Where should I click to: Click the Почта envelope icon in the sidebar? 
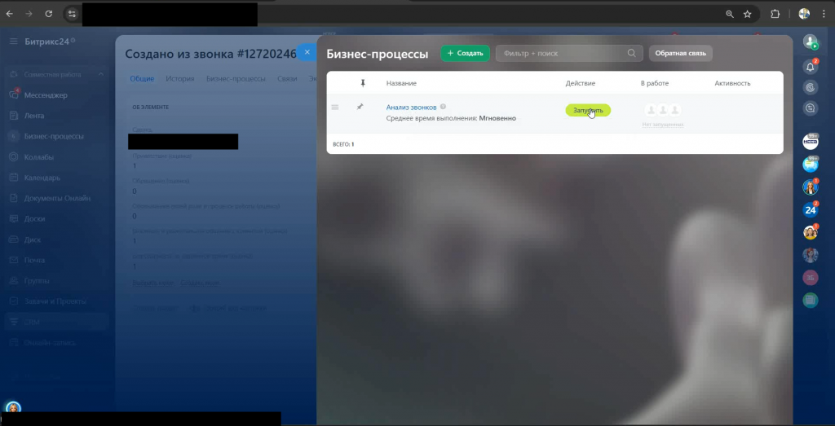point(14,260)
